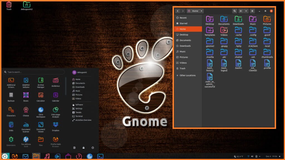Image resolution: width=285 pixels, height=160 pixels.
Task: Toggle list/grid view in Files toolbar
Action: click(241, 11)
